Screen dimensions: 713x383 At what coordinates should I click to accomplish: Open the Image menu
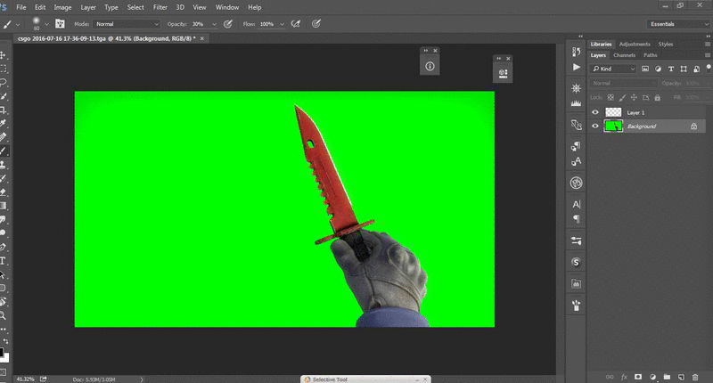pyautogui.click(x=62, y=7)
